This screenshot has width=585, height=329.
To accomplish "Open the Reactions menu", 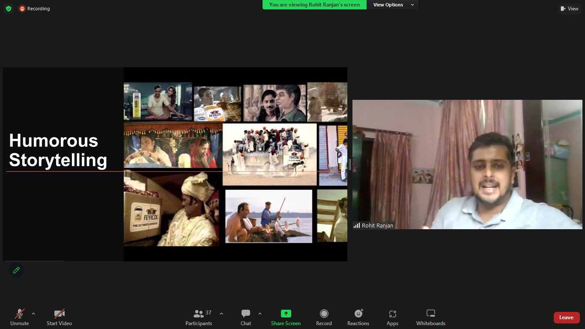I will pyautogui.click(x=358, y=317).
